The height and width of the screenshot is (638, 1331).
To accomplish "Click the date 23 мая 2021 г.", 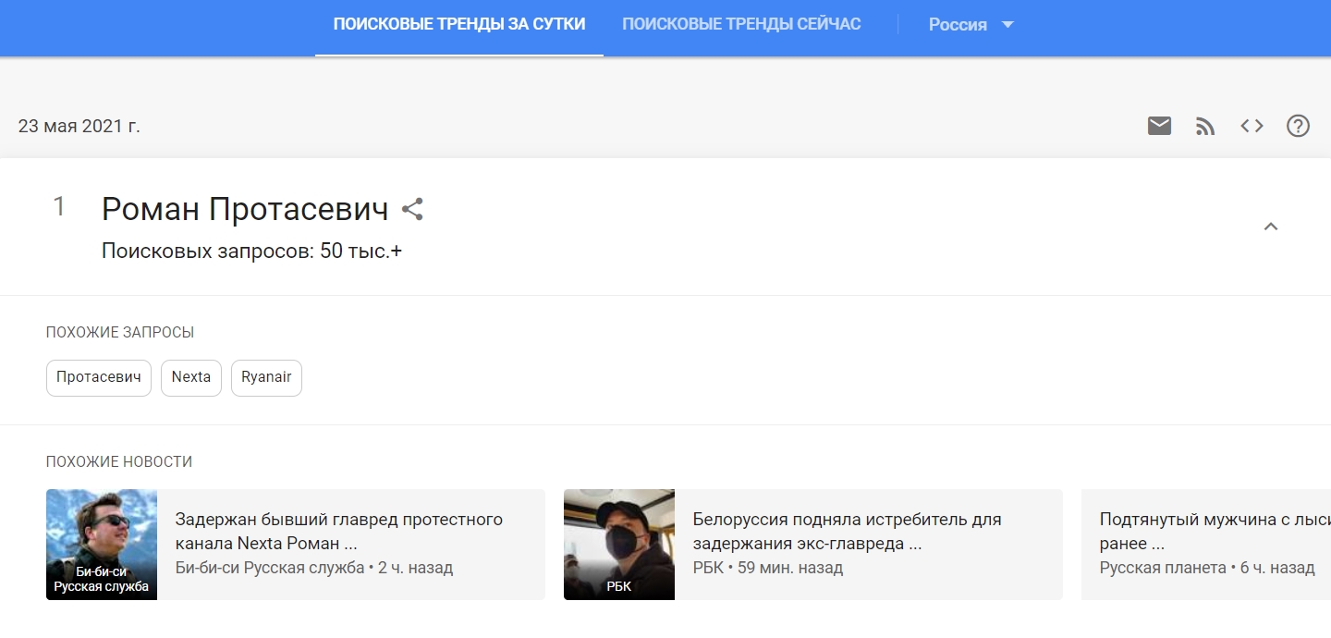I will (79, 126).
